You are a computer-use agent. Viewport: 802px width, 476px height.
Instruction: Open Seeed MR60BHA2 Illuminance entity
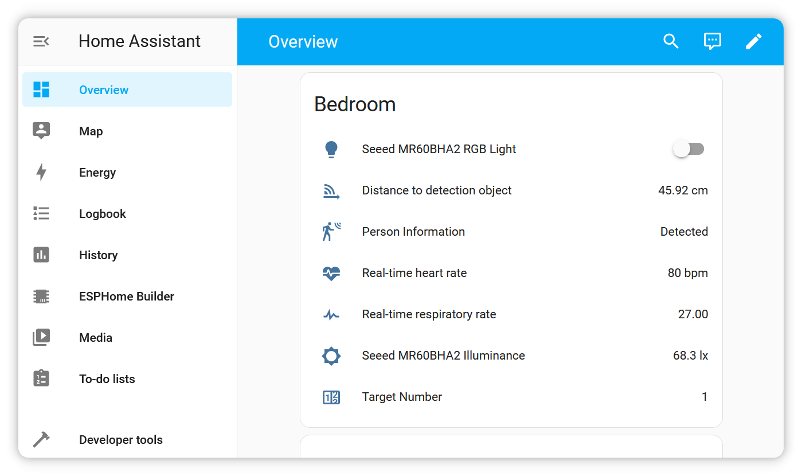tap(511, 356)
